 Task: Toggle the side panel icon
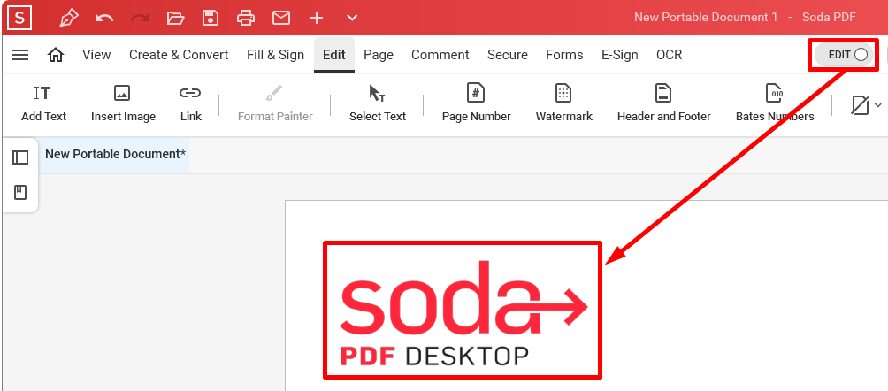pyautogui.click(x=20, y=157)
